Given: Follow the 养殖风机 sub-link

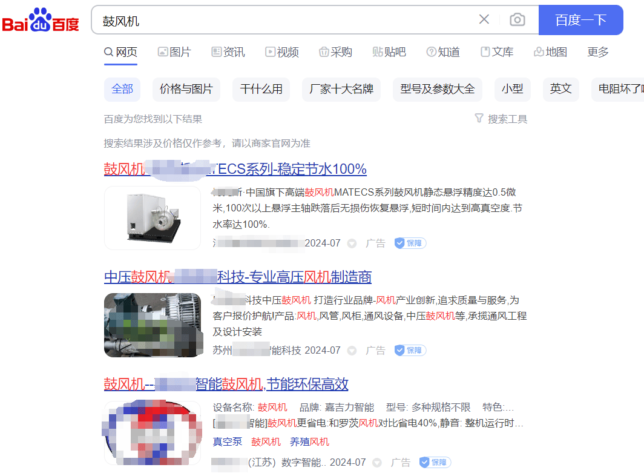Looking at the screenshot, I should point(310,442).
